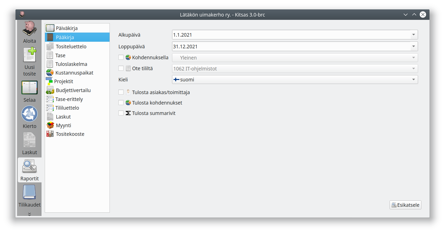Open the Kieli suomi language dropdown

tap(295, 80)
